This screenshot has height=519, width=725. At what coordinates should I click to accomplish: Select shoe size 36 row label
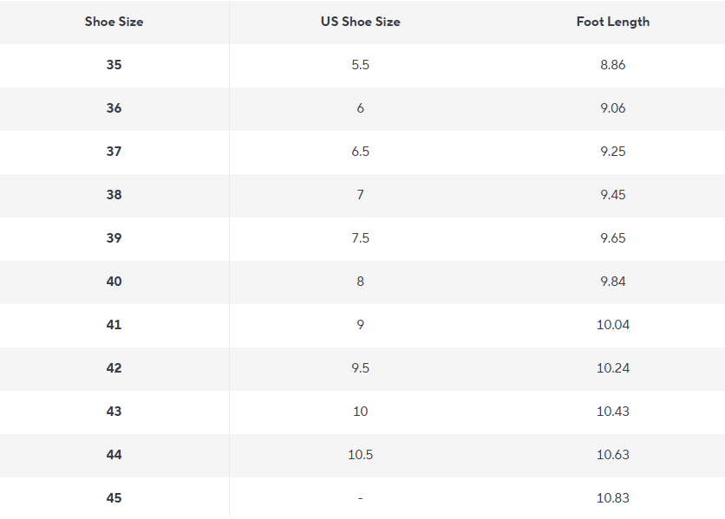[x=114, y=108]
